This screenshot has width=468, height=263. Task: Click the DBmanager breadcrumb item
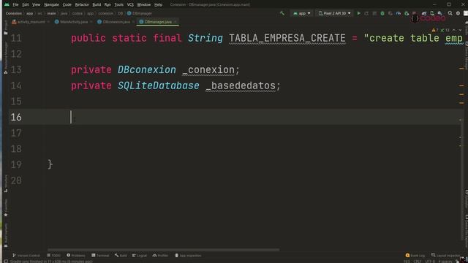[x=140, y=13]
